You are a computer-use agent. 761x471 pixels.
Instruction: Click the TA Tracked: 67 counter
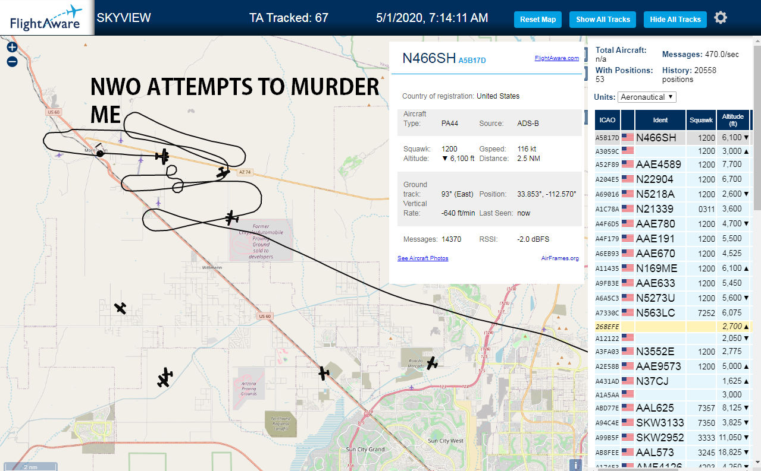(x=289, y=18)
